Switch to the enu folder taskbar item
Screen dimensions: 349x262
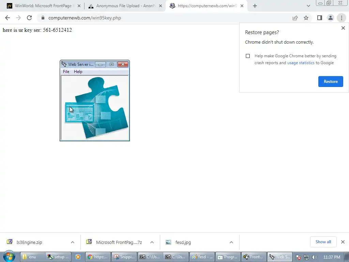pos(33,257)
